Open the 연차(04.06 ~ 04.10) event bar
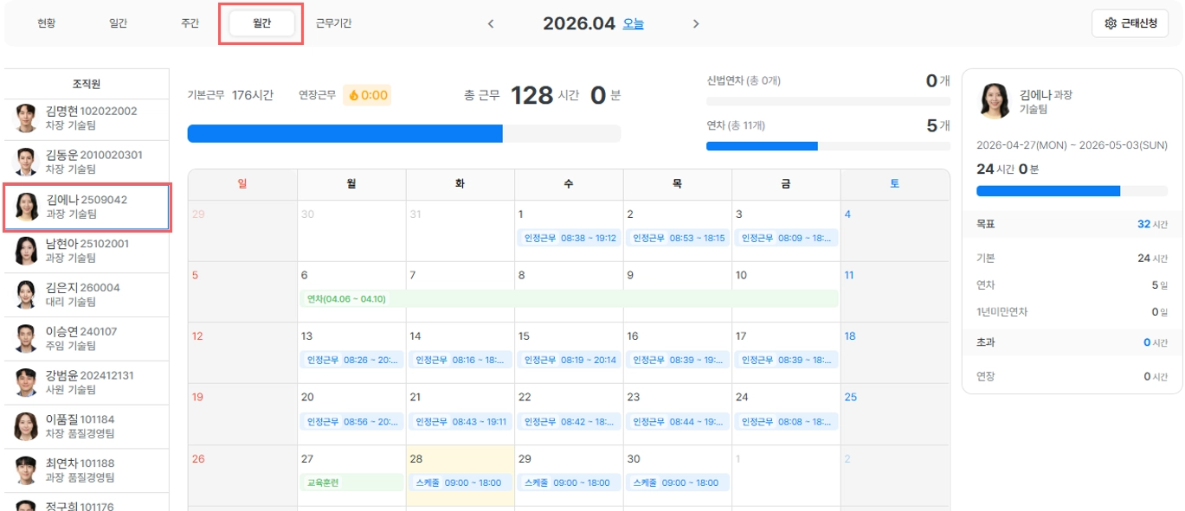The height and width of the screenshot is (511, 1185). 570,299
